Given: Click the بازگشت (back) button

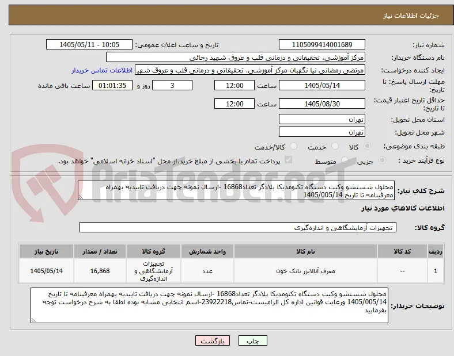Looking at the screenshot, I should pyautogui.click(x=213, y=341).
